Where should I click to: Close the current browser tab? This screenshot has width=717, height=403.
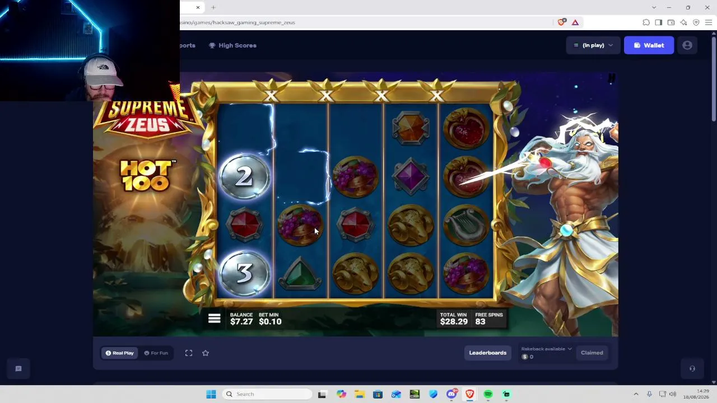(x=198, y=7)
